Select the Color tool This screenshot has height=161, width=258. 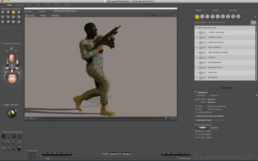(19, 17)
